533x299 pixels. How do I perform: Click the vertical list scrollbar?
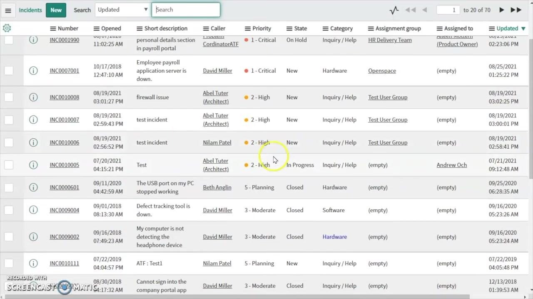(530, 108)
